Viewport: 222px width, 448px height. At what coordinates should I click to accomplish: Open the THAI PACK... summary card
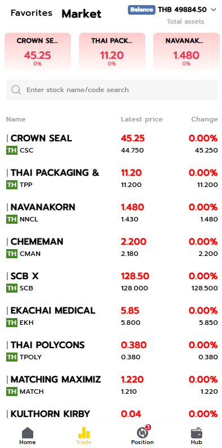tap(112, 51)
